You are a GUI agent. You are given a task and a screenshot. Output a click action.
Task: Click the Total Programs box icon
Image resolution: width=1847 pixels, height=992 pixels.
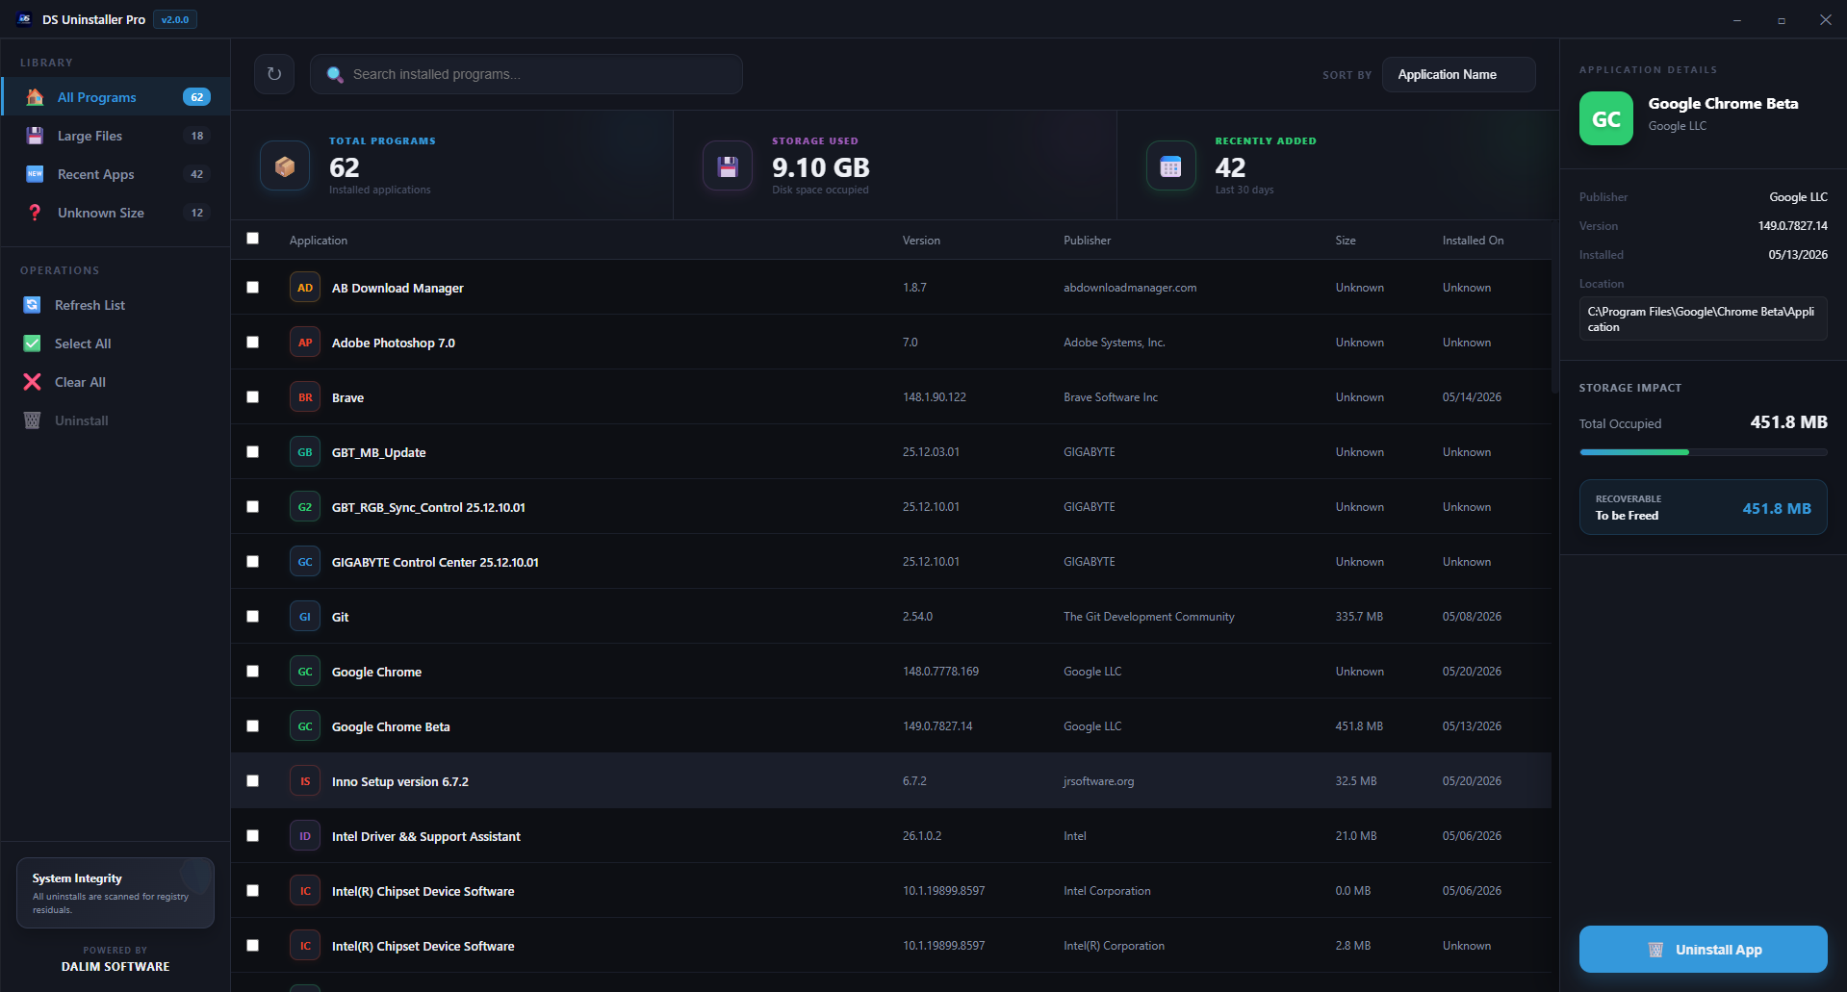click(285, 166)
